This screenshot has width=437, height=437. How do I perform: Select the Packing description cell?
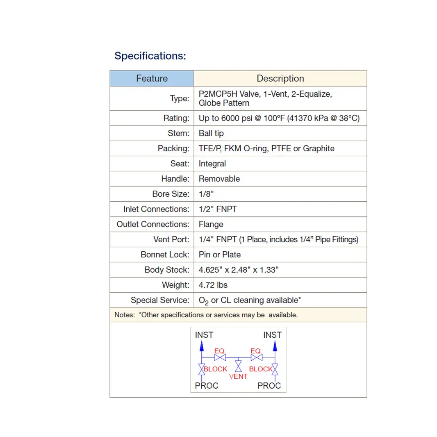coord(280,148)
